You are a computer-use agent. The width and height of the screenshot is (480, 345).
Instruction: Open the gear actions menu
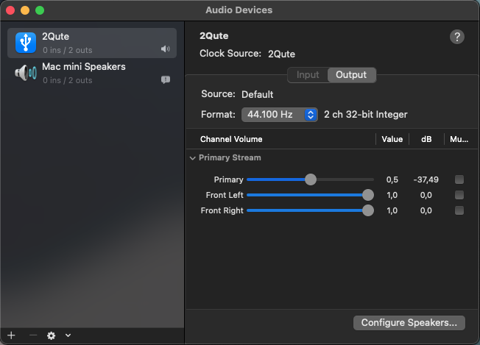pos(51,335)
